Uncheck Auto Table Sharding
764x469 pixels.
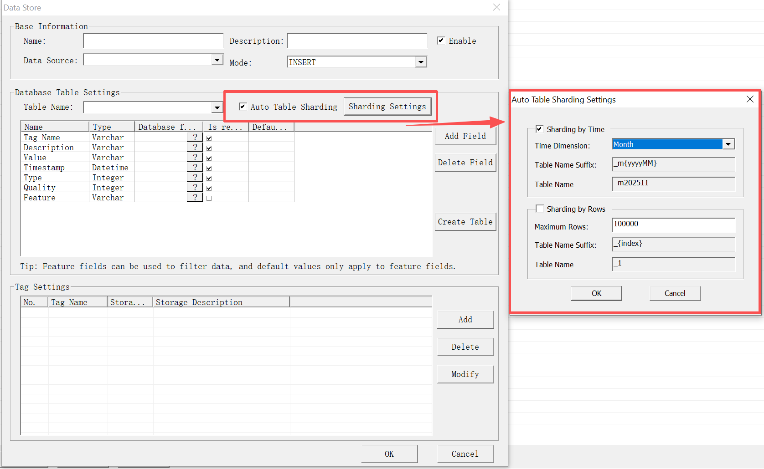pyautogui.click(x=243, y=107)
